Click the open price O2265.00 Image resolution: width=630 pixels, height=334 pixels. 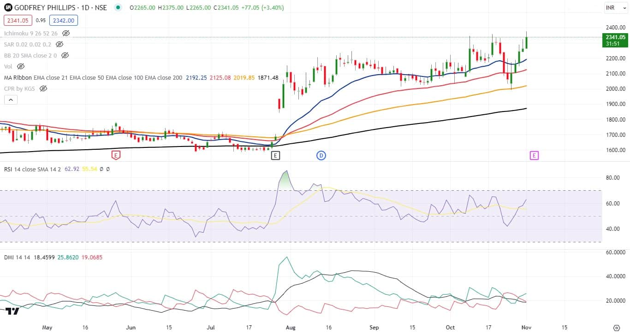click(143, 8)
